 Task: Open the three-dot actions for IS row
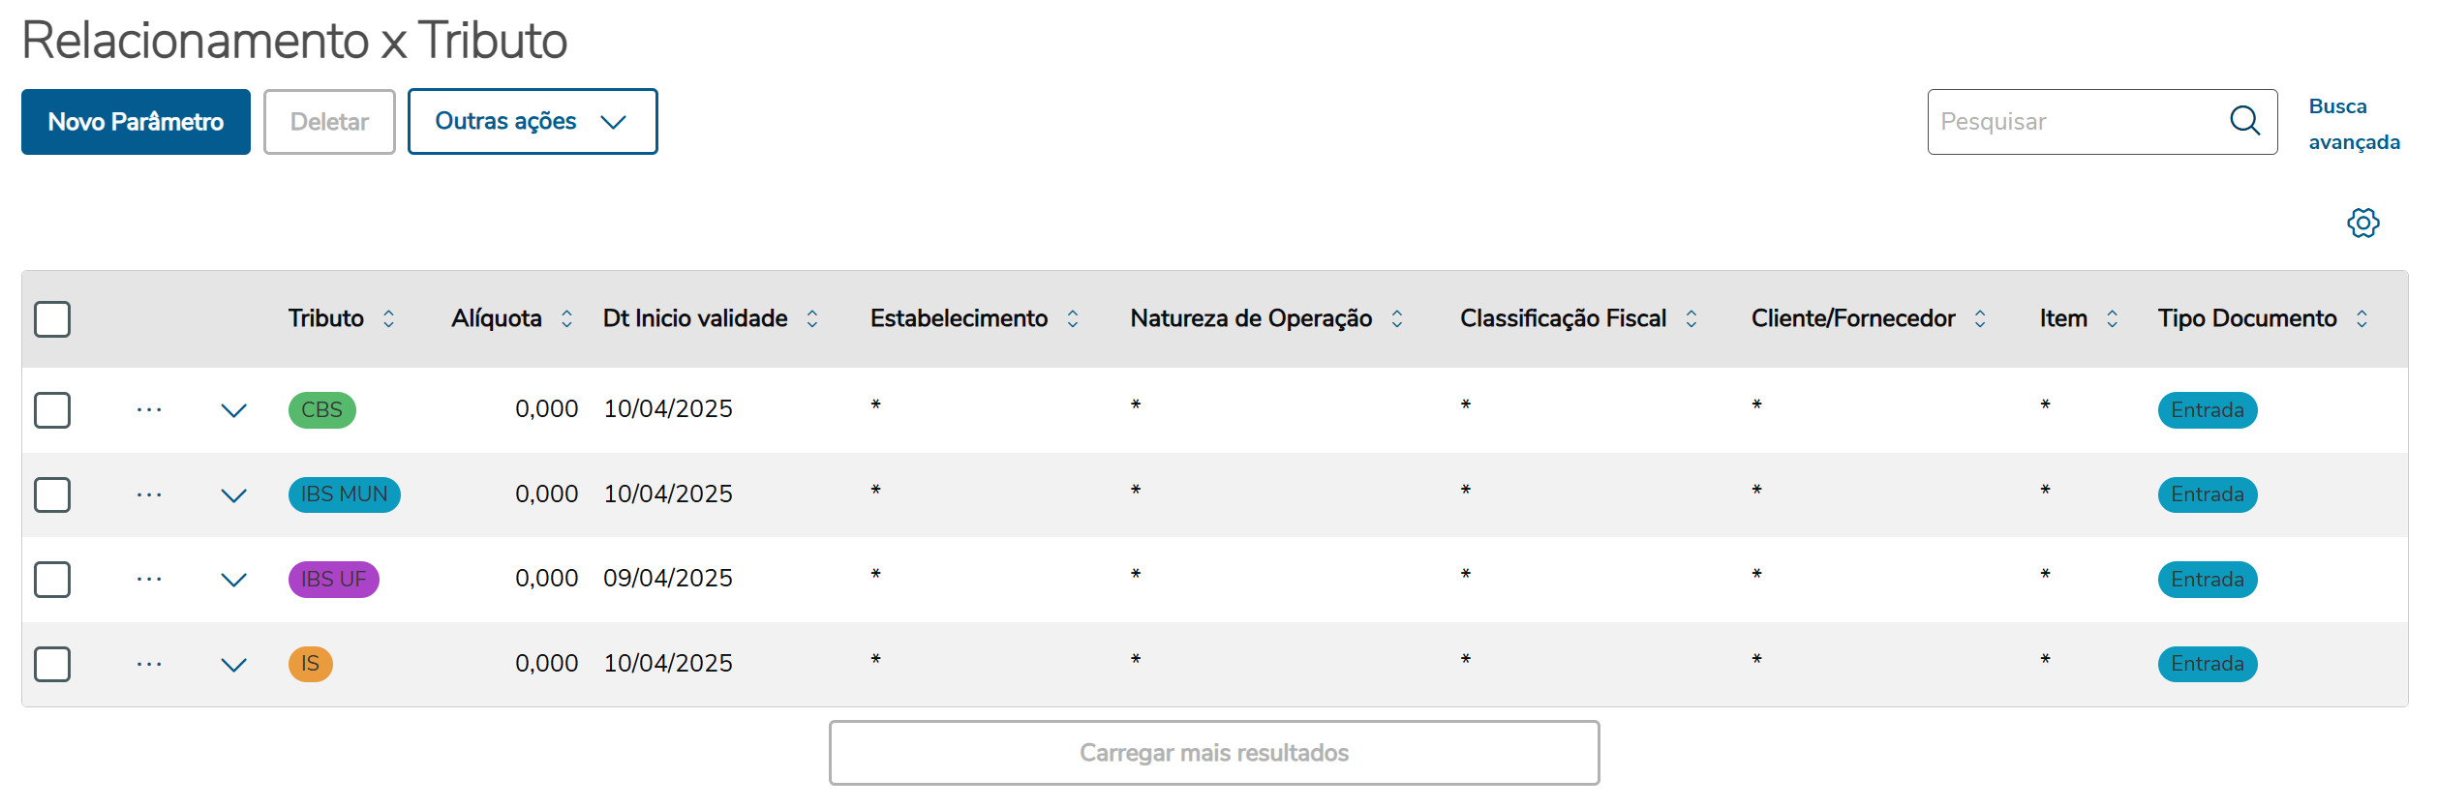pyautogui.click(x=149, y=665)
